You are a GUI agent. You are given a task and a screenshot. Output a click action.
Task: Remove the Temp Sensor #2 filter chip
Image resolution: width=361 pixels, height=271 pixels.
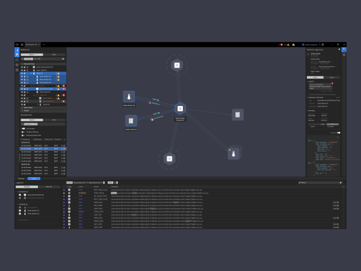[101, 182]
